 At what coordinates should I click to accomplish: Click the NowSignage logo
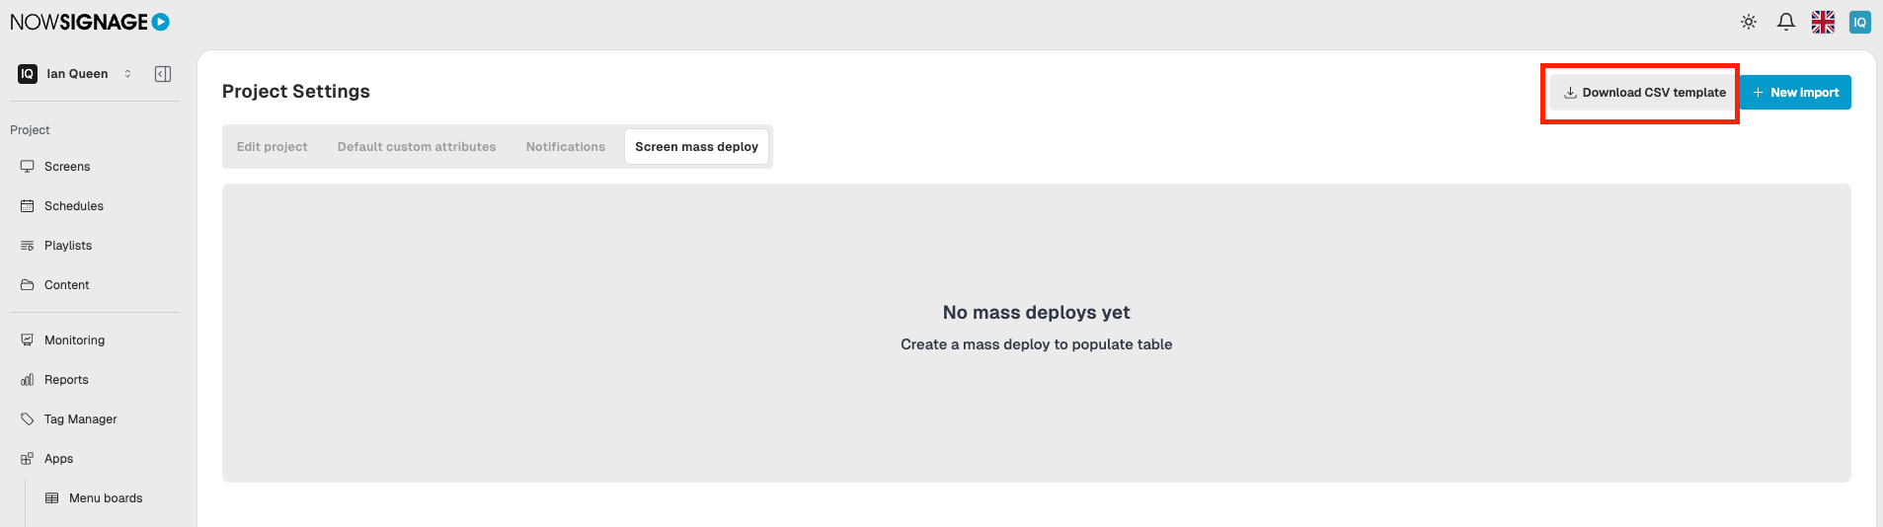coord(90,22)
